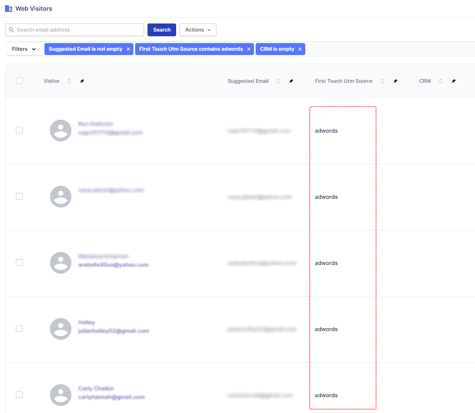
Task: Click the CRM column header label
Action: pos(425,81)
